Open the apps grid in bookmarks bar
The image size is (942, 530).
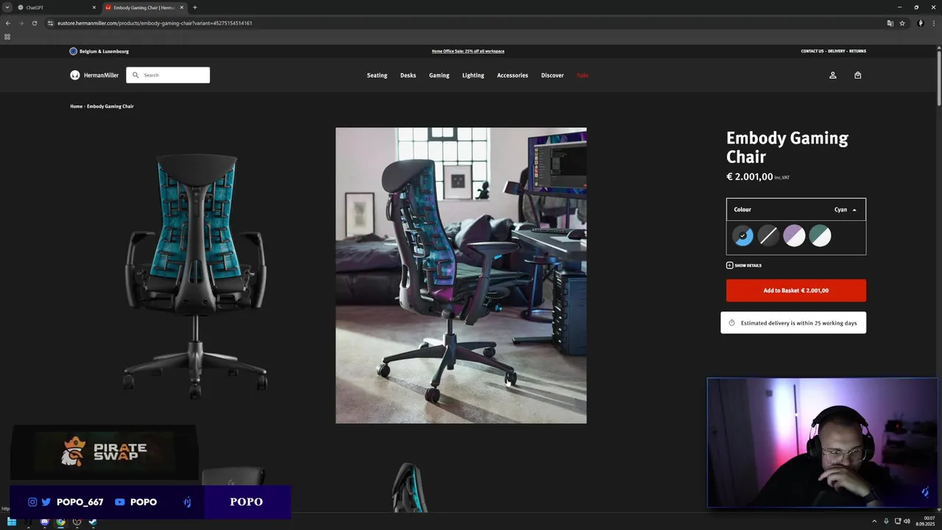(7, 37)
